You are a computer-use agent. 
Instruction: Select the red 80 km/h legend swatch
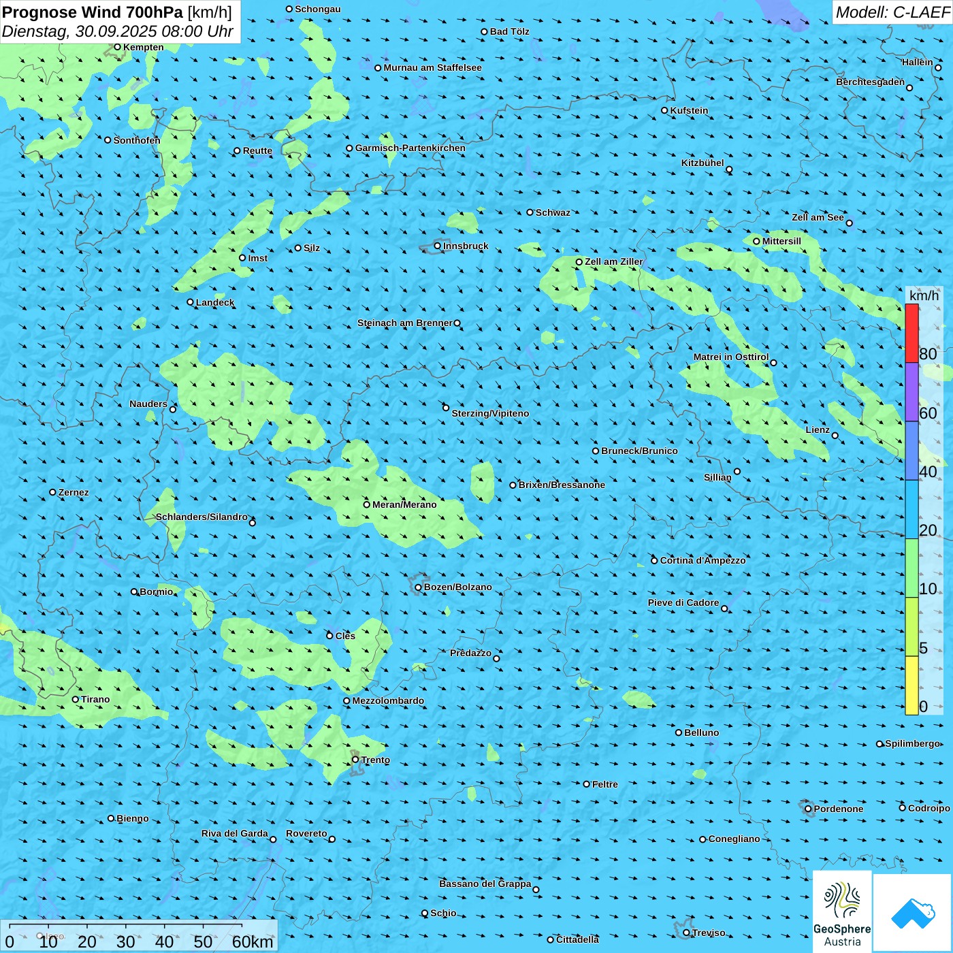(x=911, y=334)
